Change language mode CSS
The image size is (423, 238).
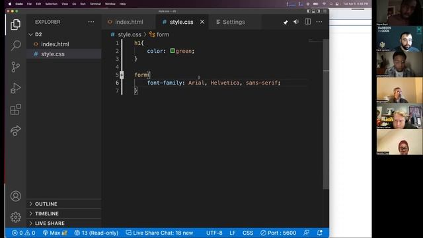(248, 233)
